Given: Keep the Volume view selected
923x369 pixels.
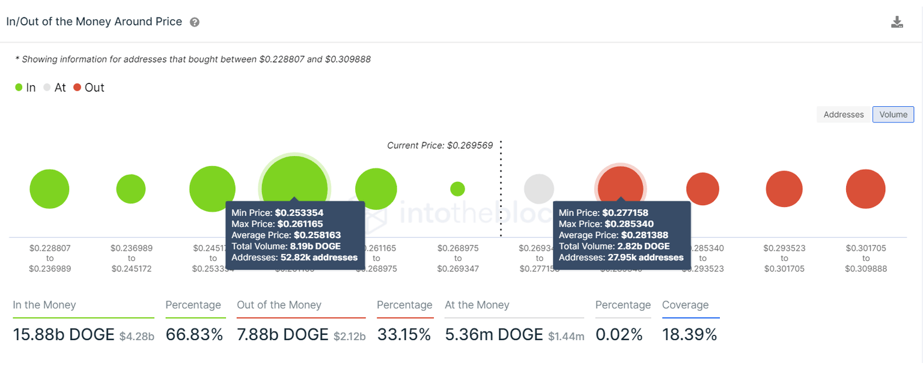Looking at the screenshot, I should 893,115.
